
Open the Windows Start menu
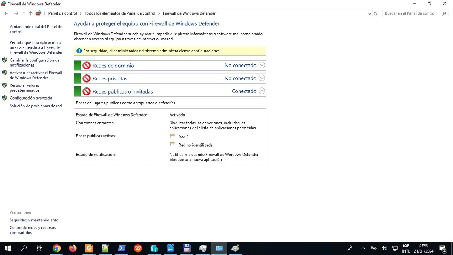8,248
